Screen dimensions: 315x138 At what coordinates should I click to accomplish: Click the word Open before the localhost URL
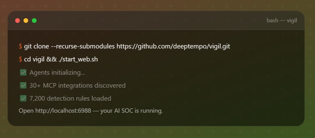pyautogui.click(x=24, y=111)
